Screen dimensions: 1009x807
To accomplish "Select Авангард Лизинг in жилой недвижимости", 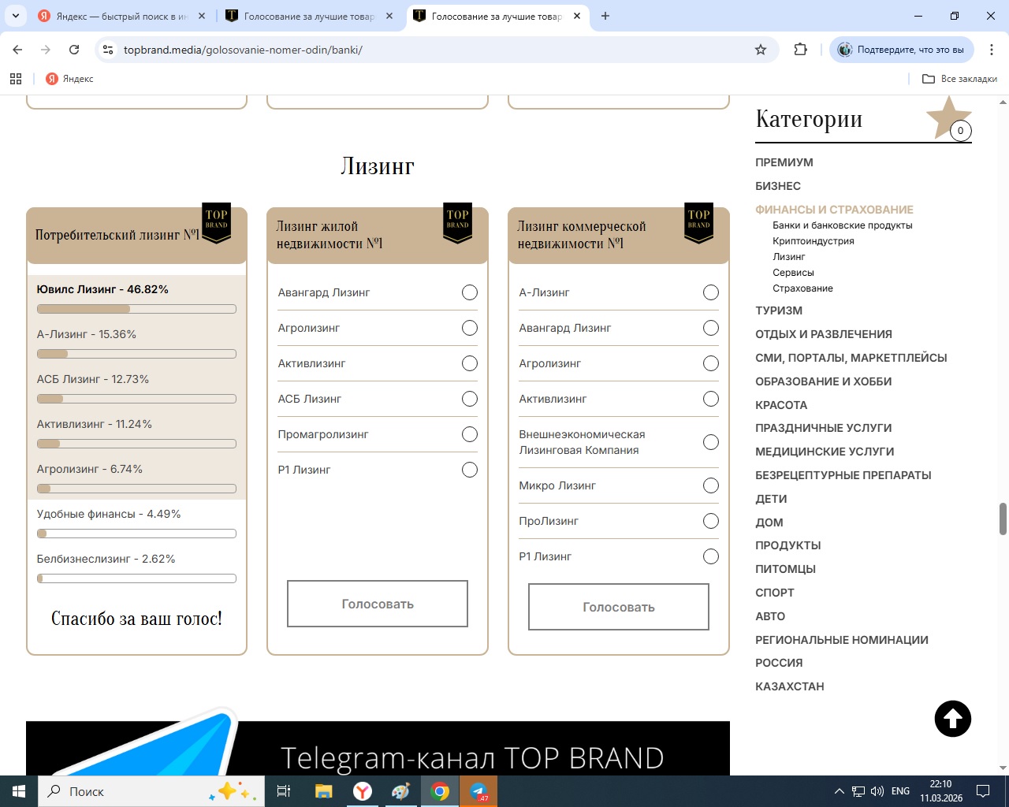I will (x=470, y=292).
